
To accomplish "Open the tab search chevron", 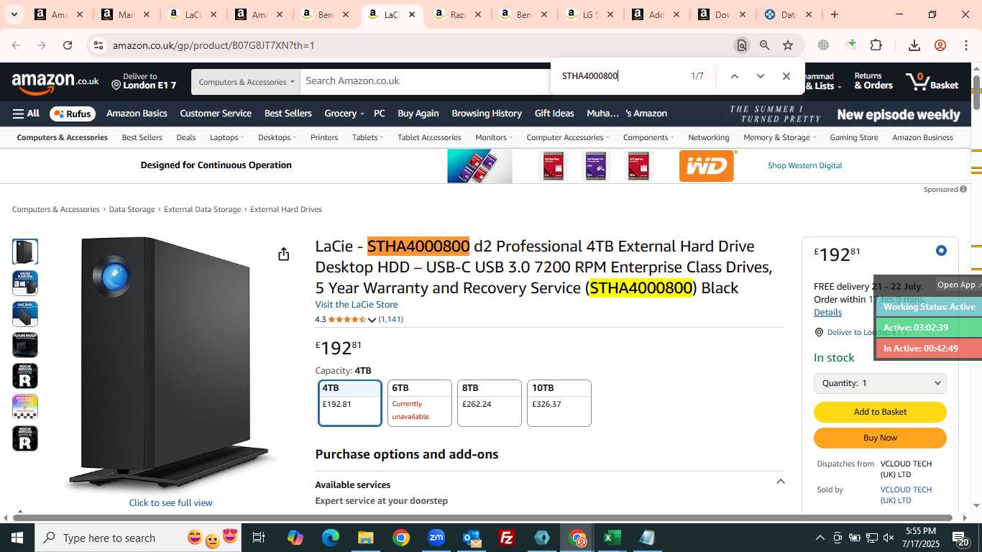I will (x=14, y=14).
